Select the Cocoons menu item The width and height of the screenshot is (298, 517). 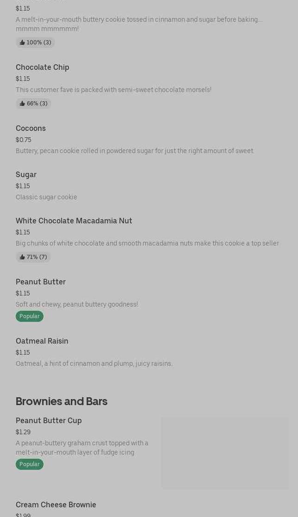(x=31, y=128)
